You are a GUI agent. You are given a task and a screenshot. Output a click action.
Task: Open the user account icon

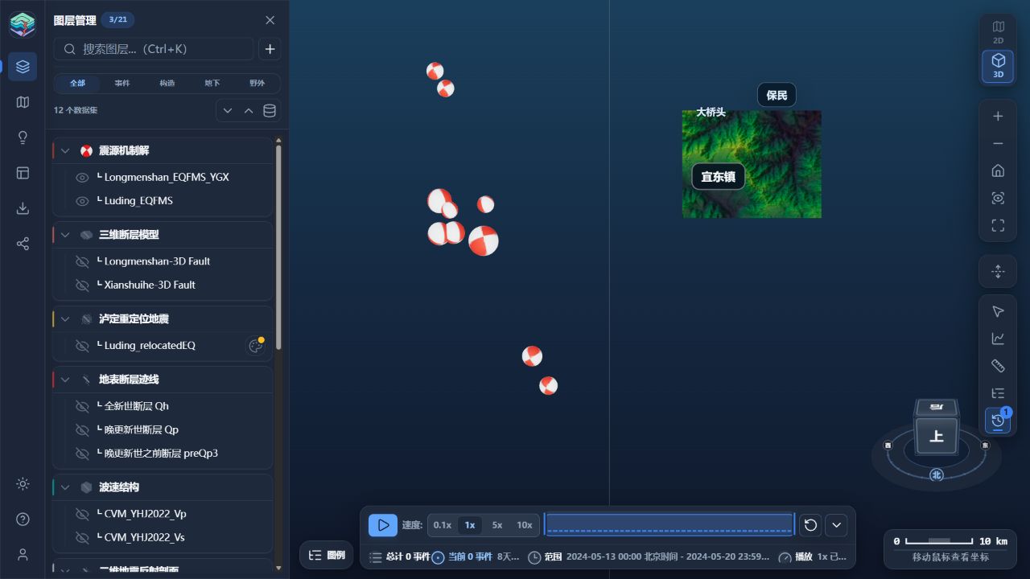[23, 555]
